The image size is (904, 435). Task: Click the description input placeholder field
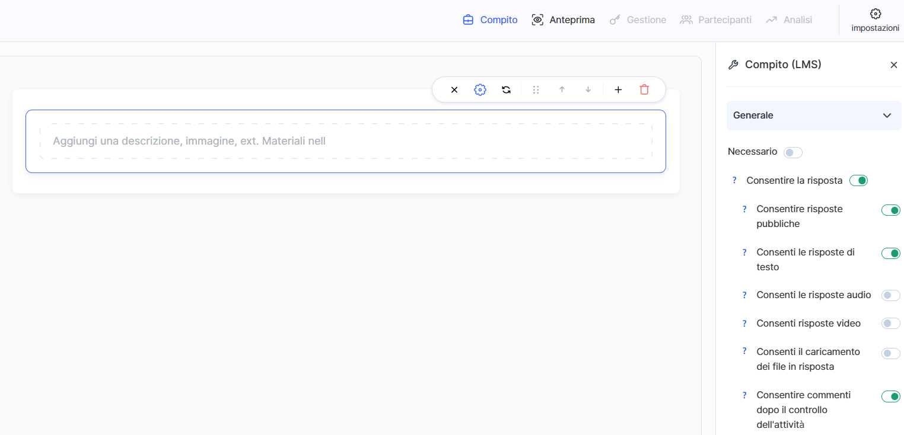(x=345, y=141)
